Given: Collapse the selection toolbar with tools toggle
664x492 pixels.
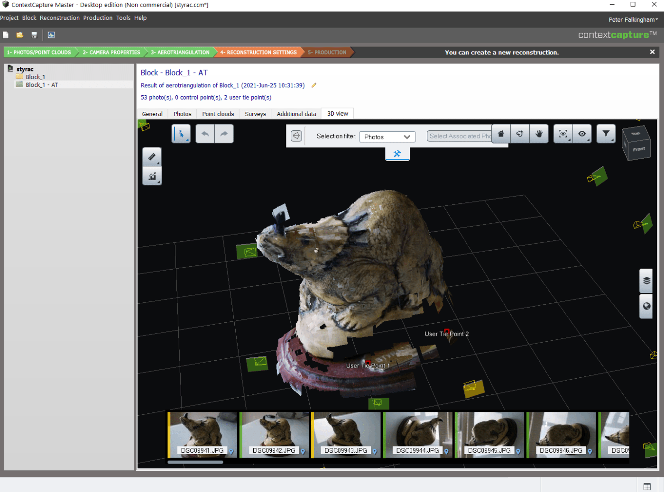Looking at the screenshot, I should [x=397, y=154].
